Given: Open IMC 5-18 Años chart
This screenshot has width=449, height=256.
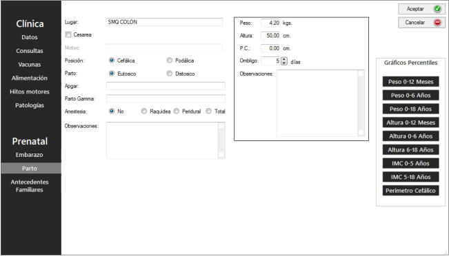Looking at the screenshot, I should [410, 177].
